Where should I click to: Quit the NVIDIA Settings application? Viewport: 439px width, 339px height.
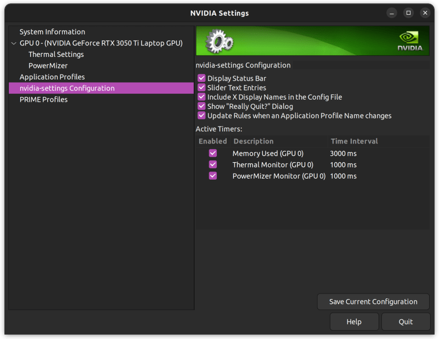point(406,321)
